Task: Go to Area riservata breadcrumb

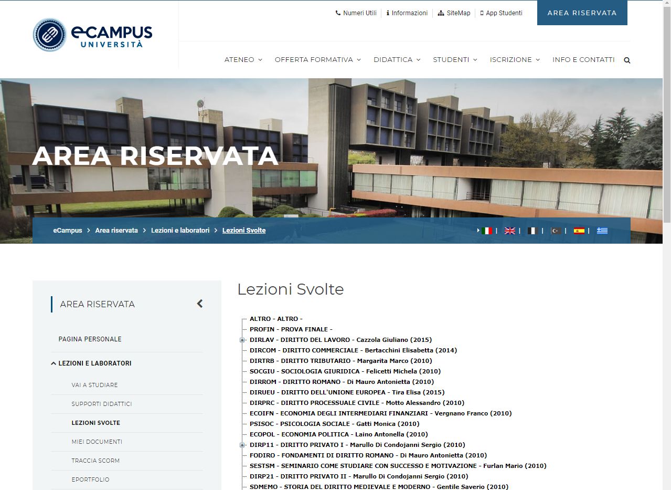Action: click(x=116, y=231)
